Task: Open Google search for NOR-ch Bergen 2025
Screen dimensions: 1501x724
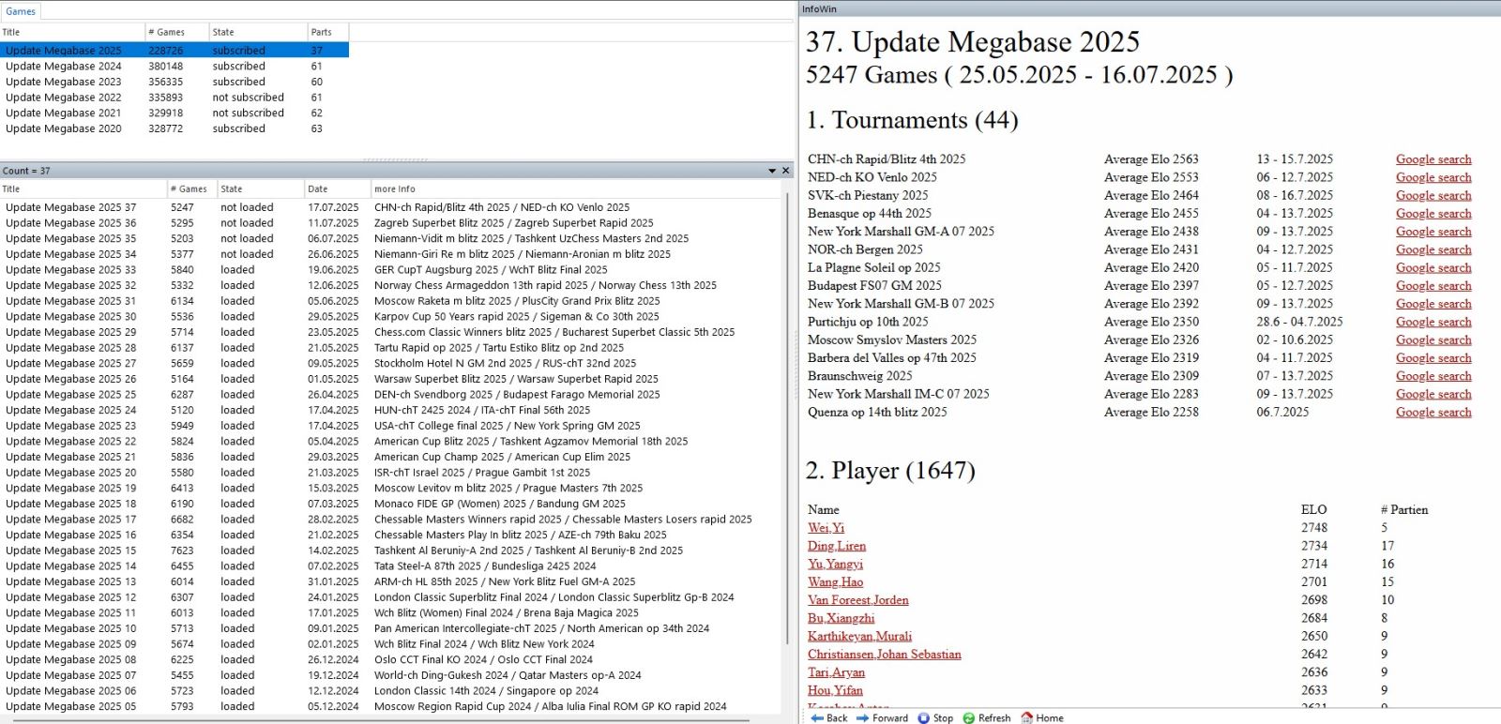Action: 1433,249
